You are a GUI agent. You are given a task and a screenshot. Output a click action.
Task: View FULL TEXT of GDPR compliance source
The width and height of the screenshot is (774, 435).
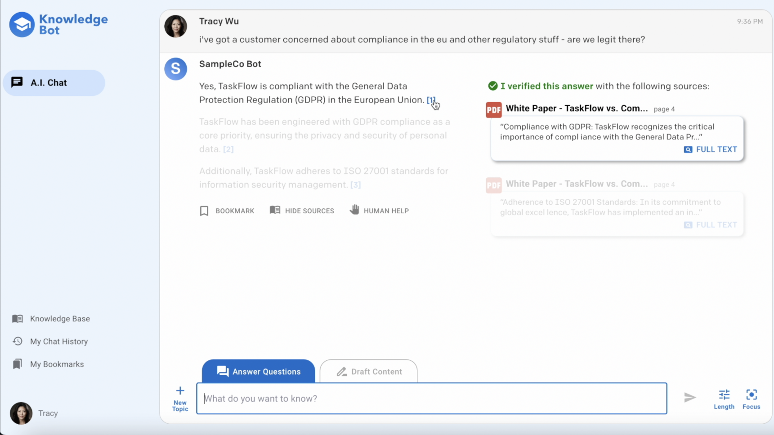711,149
